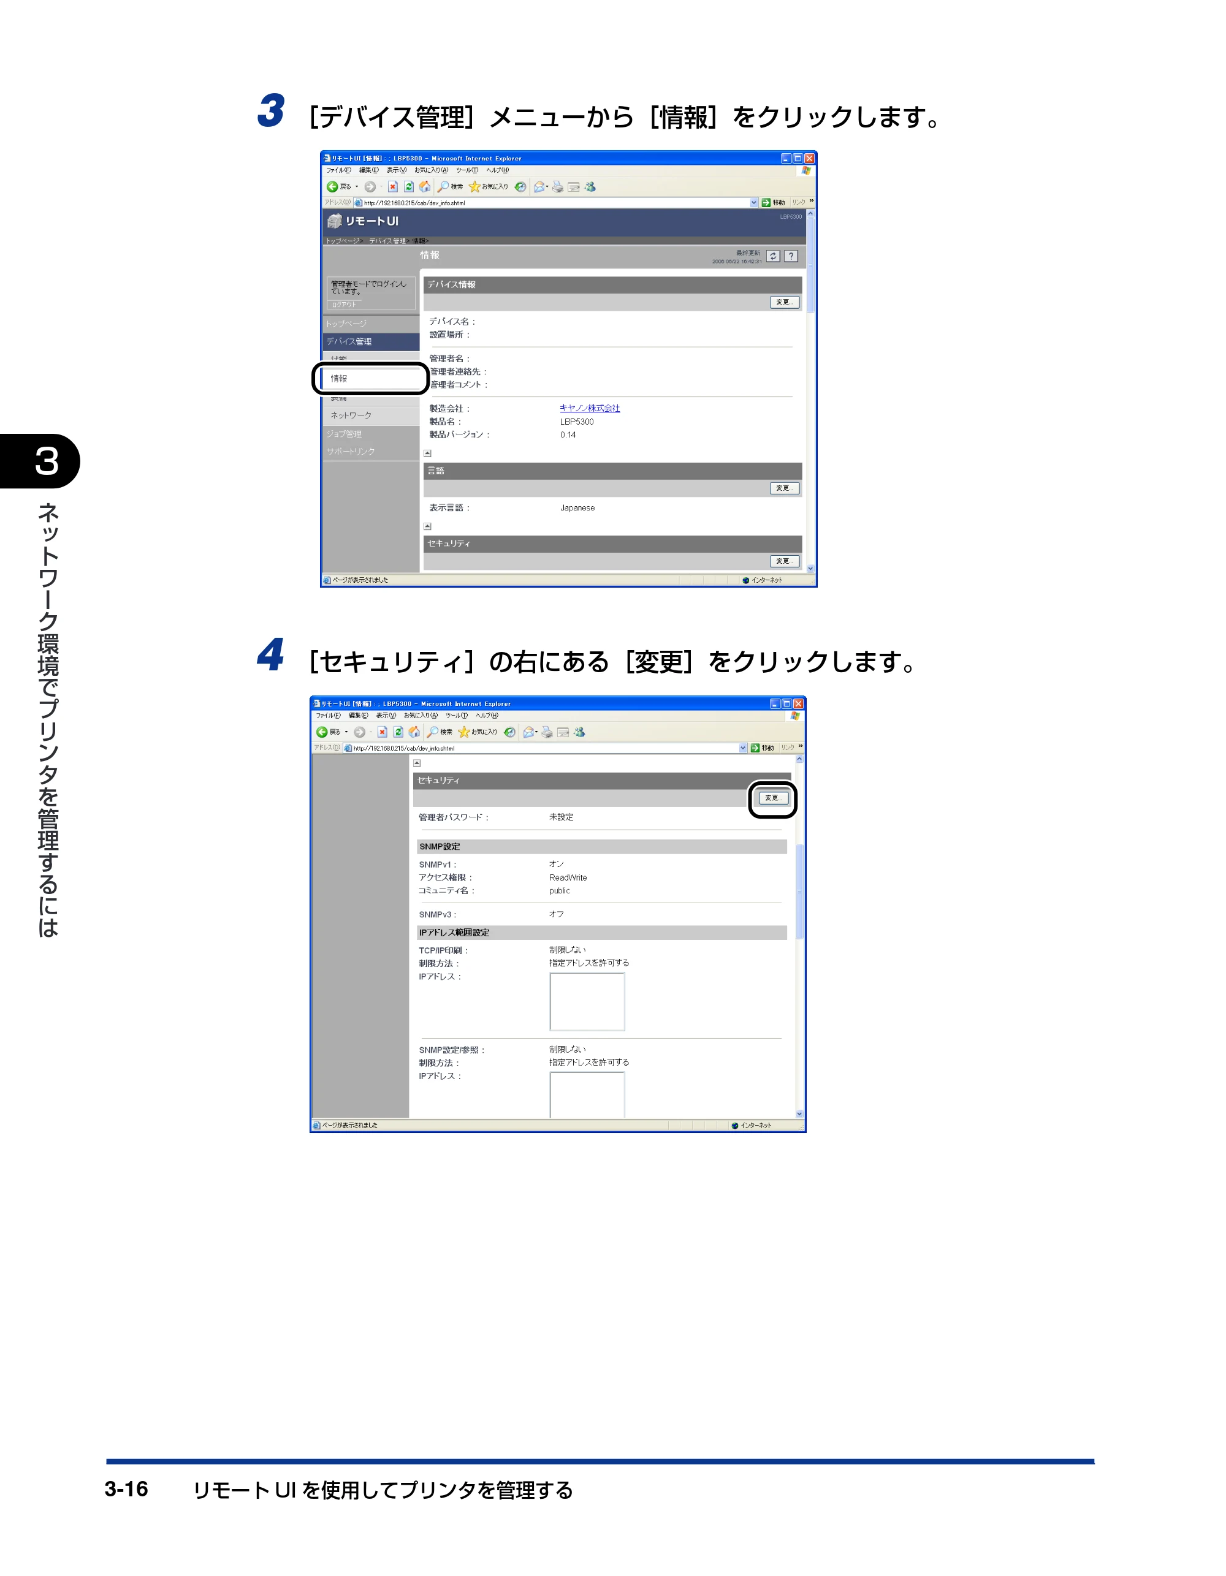Click the Favorites star in the upper IE window
The width and height of the screenshot is (1226, 1576).
(474, 187)
